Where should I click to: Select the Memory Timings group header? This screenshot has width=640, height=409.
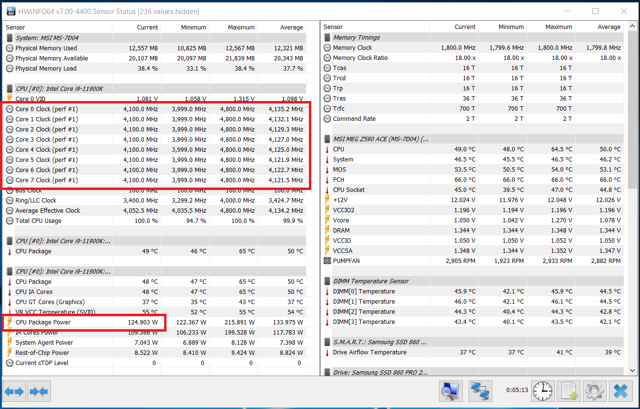[x=472, y=37]
